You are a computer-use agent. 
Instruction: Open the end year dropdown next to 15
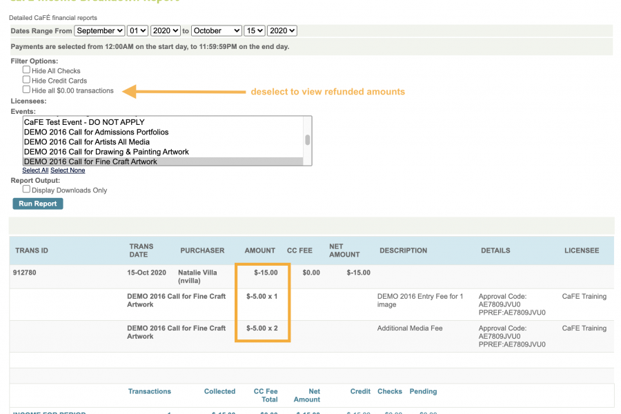pyautogui.click(x=282, y=31)
